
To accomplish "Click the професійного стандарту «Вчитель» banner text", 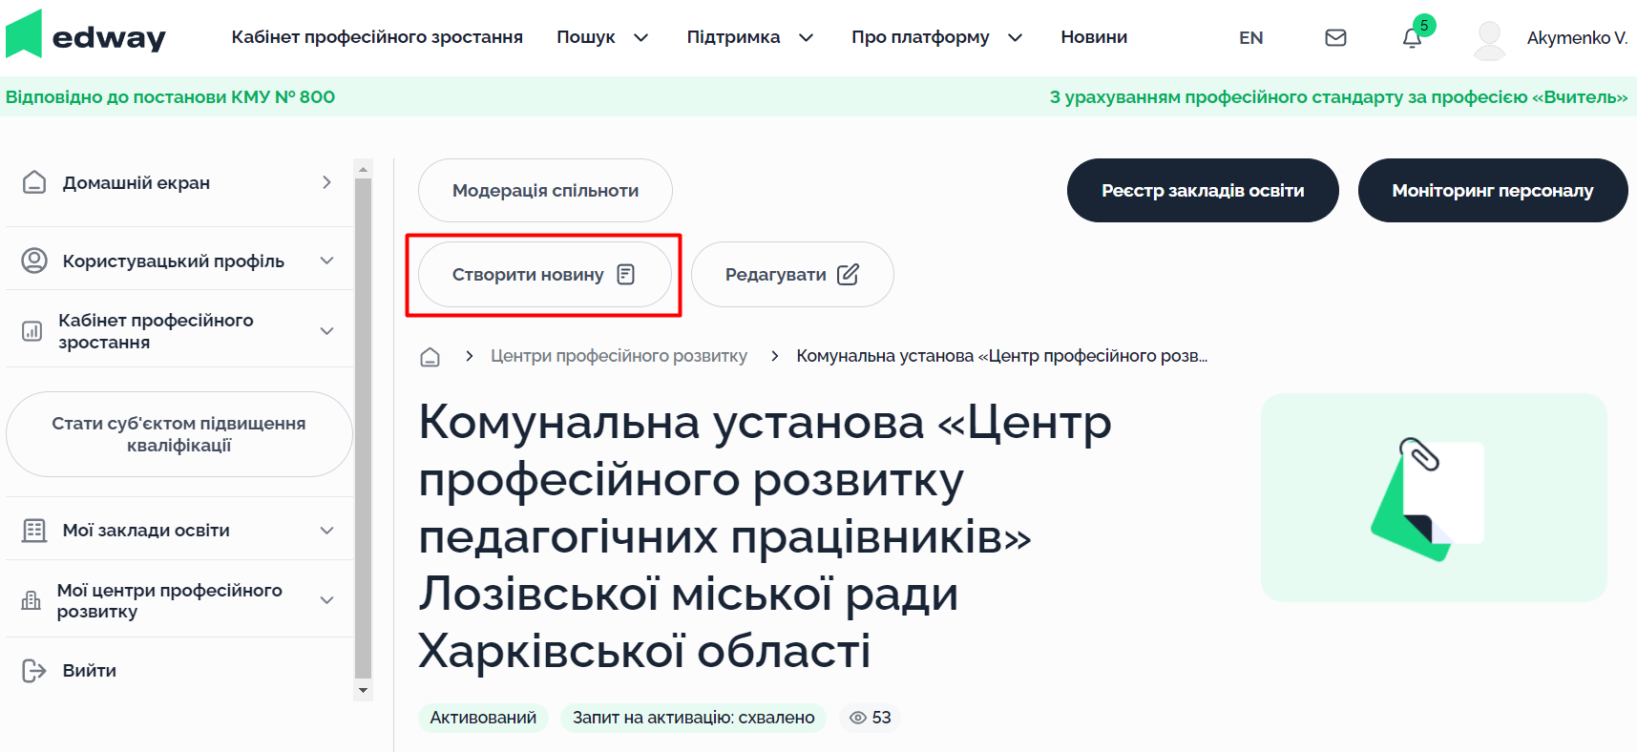I will (x=1338, y=96).
